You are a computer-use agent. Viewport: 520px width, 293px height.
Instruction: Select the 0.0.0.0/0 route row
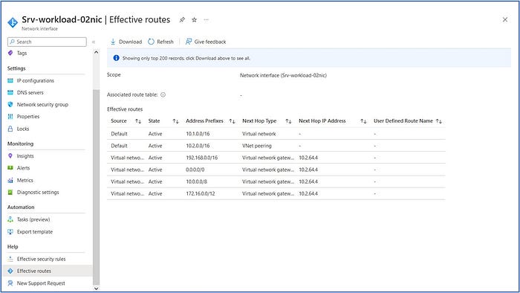[276, 170]
